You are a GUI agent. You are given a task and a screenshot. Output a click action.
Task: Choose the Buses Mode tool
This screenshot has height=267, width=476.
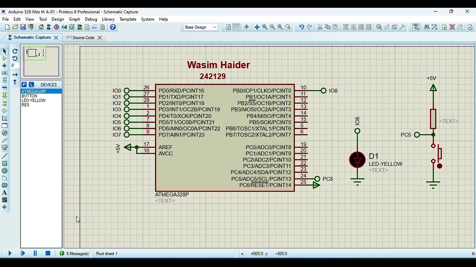click(4, 88)
